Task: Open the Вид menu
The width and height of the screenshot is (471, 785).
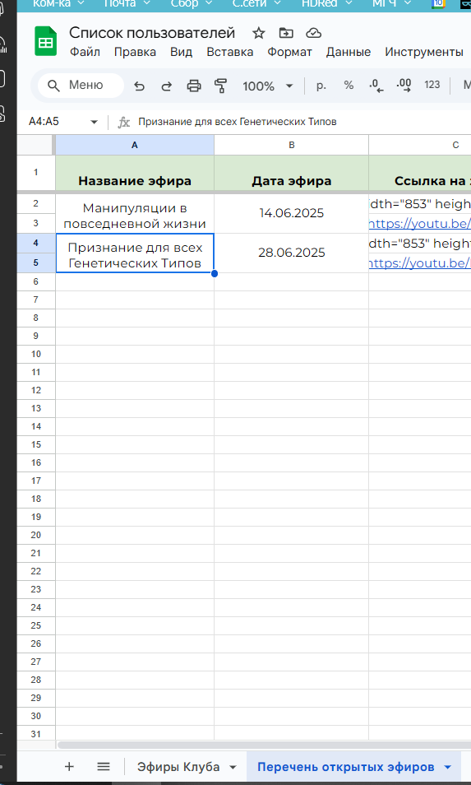Action: (181, 52)
